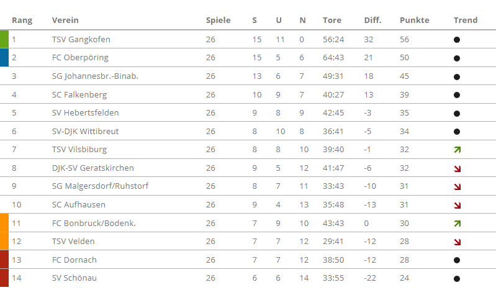Click green up-arrow trend for FC Bonbruck/Bodenk.
Image resolution: width=496 pixels, height=290 pixels.
coord(457,224)
